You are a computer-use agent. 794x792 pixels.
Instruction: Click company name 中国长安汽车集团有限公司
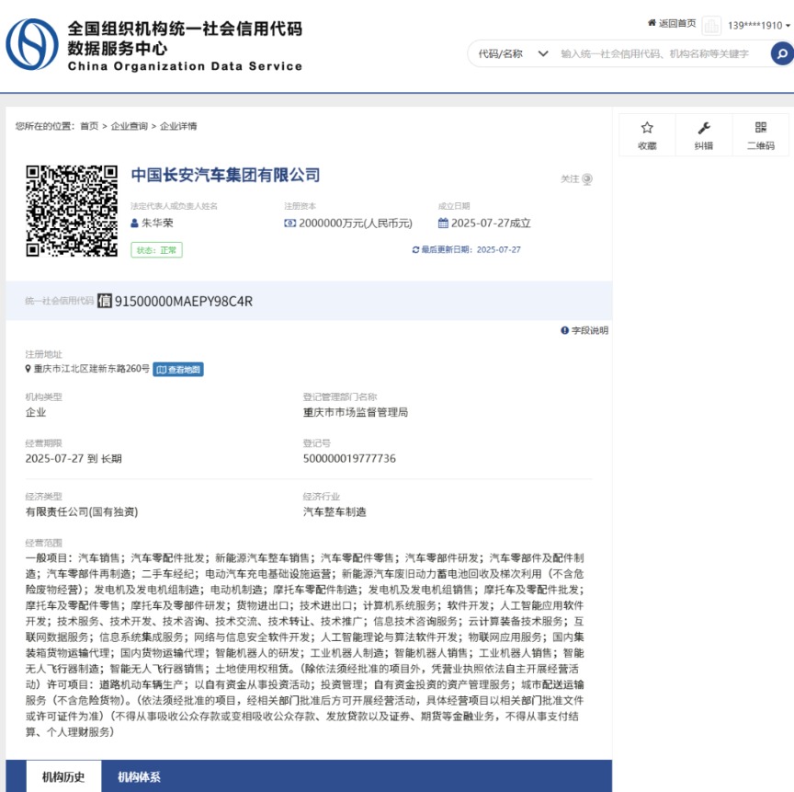[x=225, y=175]
